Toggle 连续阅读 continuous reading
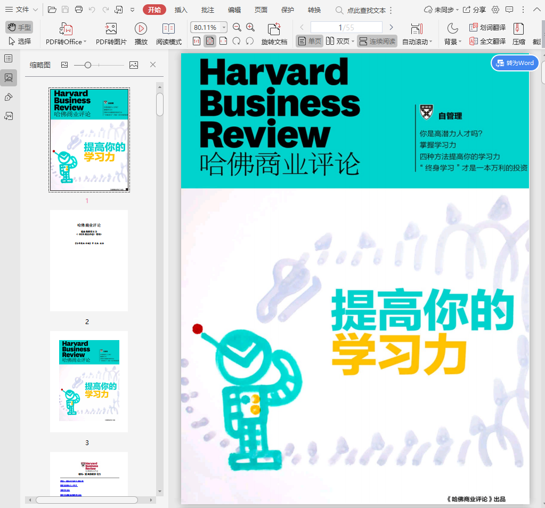The width and height of the screenshot is (545, 508). 377,41
